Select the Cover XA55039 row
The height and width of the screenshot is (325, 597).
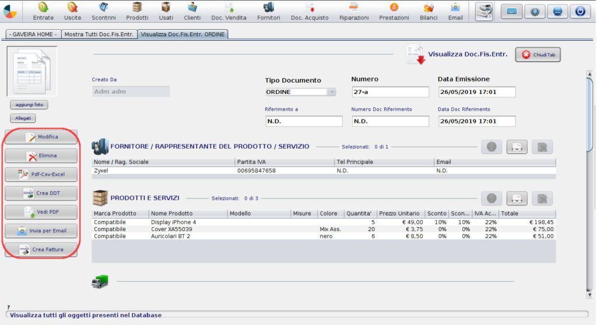click(324, 229)
